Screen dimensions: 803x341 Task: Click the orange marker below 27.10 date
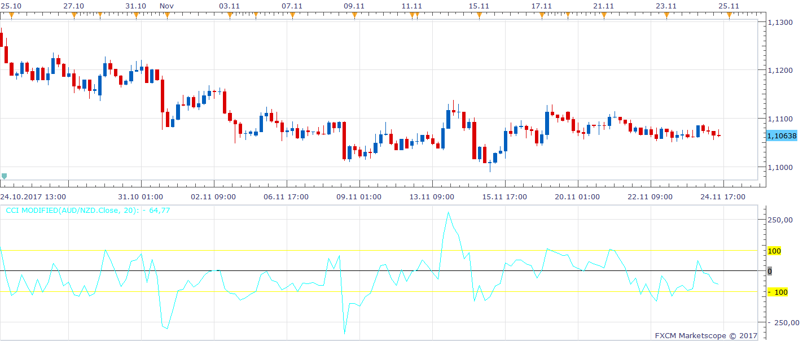pos(74,15)
